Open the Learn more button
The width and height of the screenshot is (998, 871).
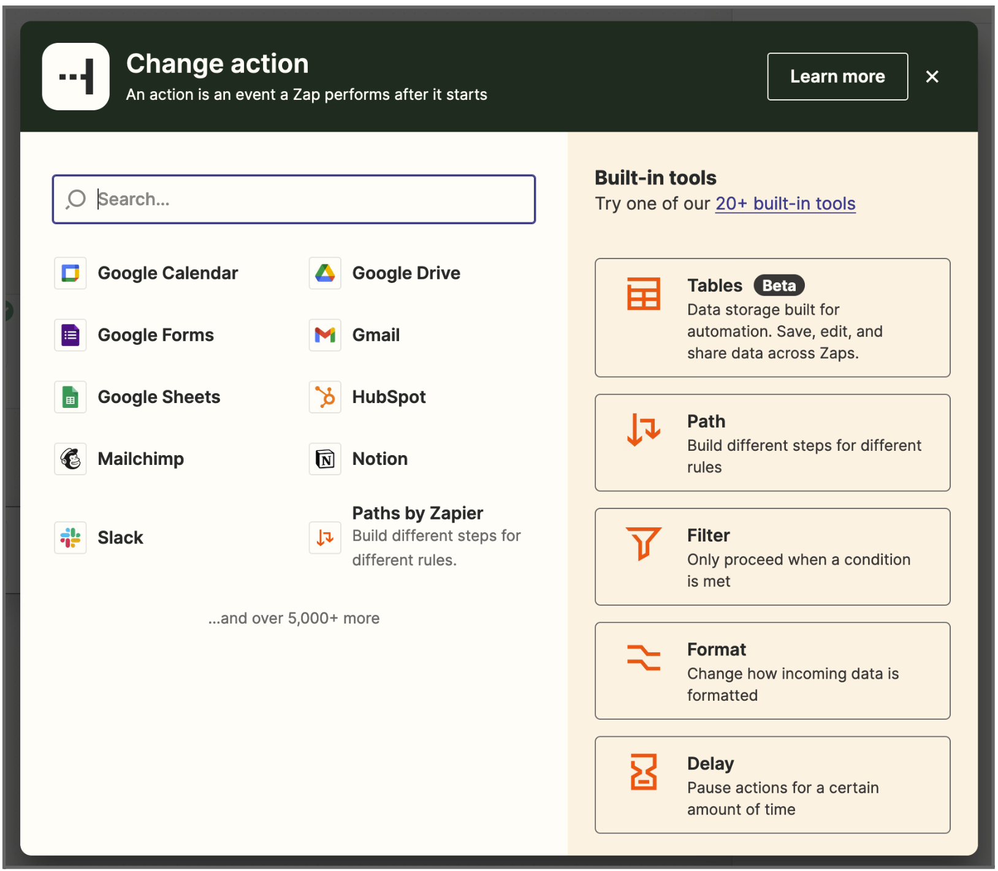pos(837,77)
